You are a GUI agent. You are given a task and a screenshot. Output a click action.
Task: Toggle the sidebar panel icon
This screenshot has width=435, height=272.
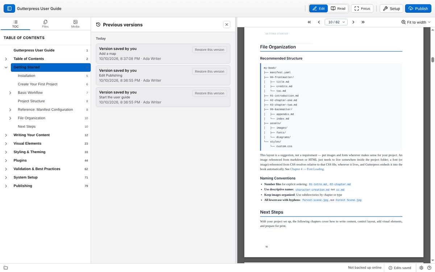coord(9,8)
